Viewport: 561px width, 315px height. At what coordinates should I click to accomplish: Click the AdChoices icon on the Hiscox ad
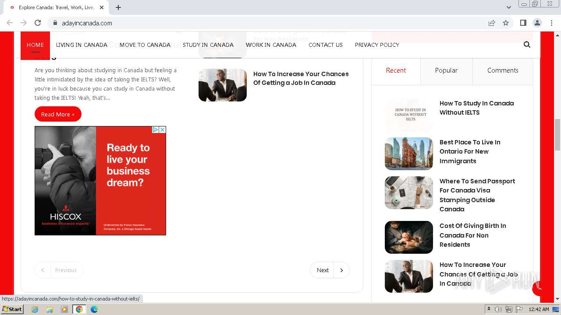tap(155, 130)
